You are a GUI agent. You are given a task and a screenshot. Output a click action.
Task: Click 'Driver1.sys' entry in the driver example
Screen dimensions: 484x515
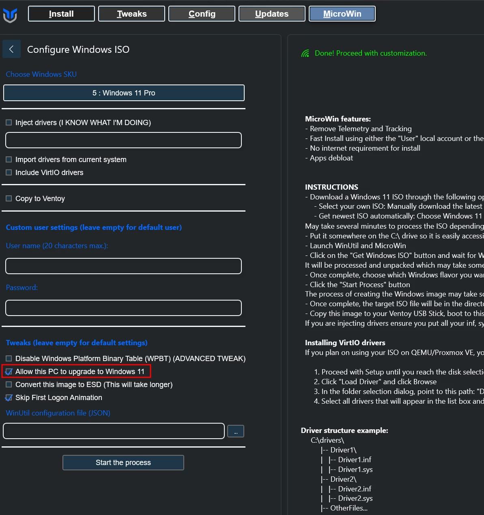pyautogui.click(x=355, y=470)
